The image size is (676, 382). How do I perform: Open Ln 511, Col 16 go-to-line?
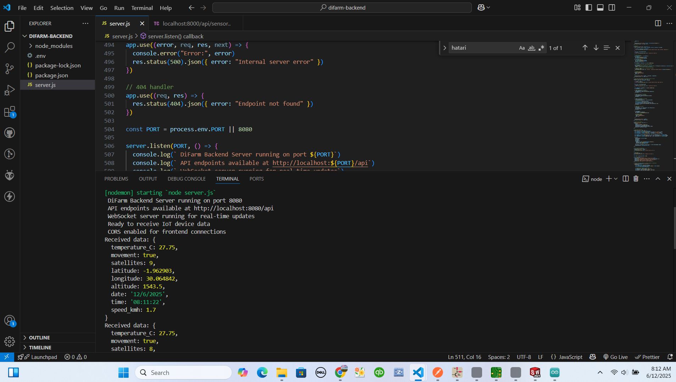[x=464, y=357]
